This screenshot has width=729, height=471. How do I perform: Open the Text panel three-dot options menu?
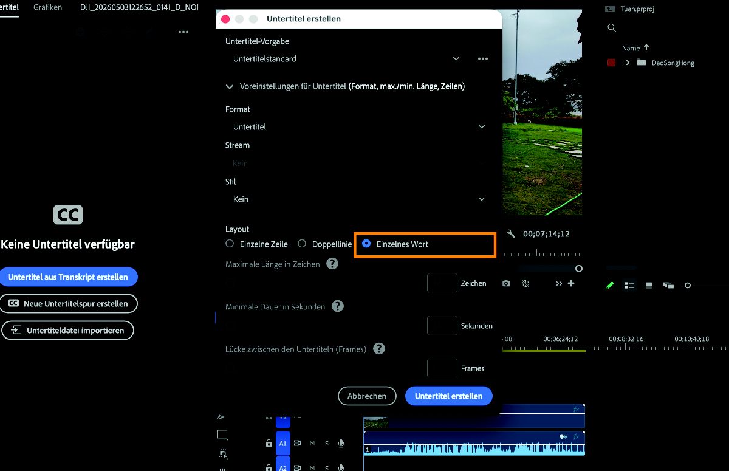[183, 32]
